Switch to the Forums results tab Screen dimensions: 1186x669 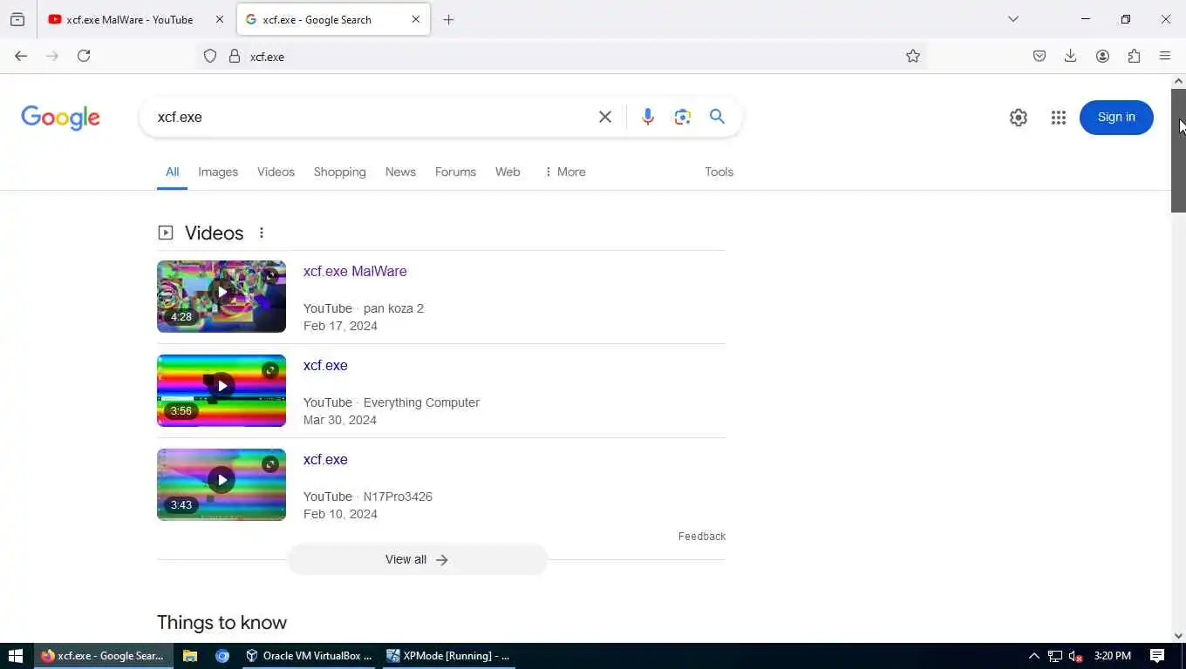pyautogui.click(x=455, y=172)
